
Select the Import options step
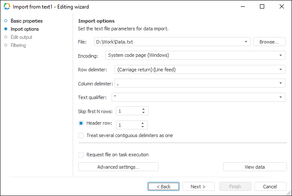(24, 29)
